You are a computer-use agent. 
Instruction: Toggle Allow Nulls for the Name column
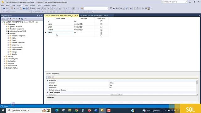(101, 24)
